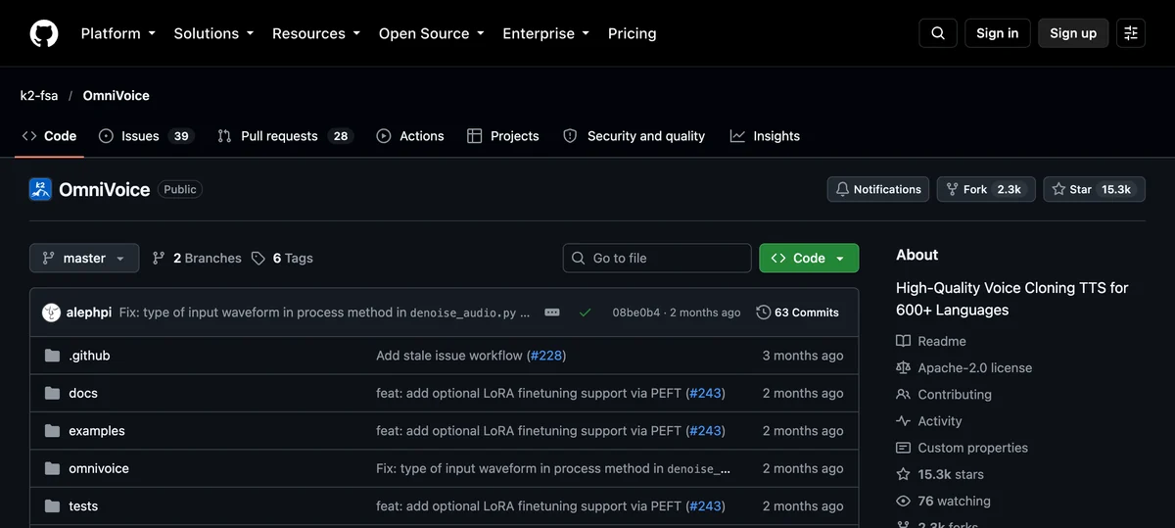1175x528 pixels.
Task: Open the Solutions dropdown menu
Action: pos(213,33)
